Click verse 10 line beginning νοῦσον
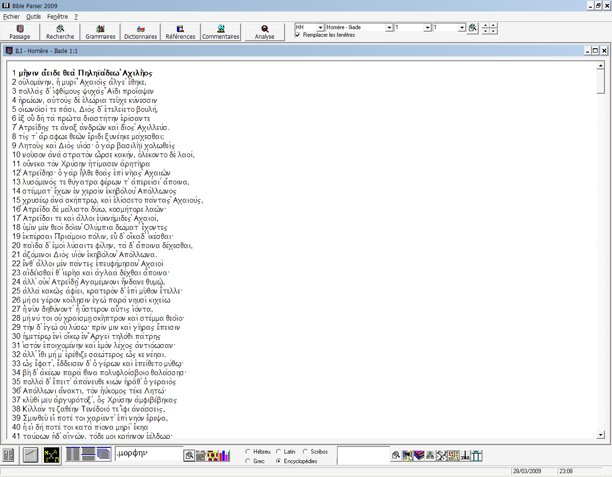This screenshot has width=612, height=477. (x=103, y=155)
